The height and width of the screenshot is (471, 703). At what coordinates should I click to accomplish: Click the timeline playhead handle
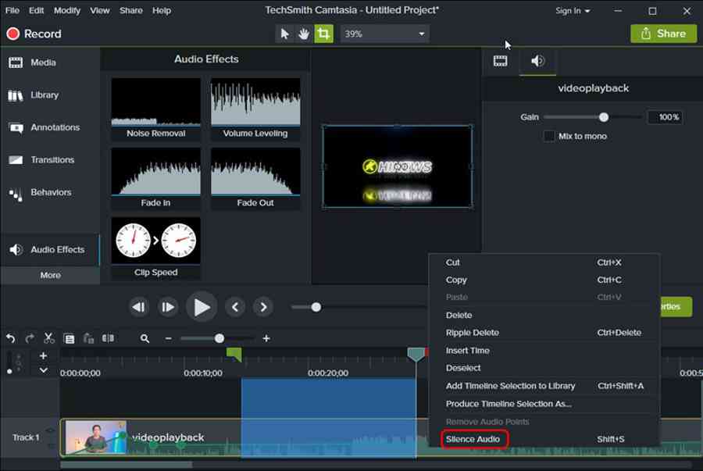[416, 355]
